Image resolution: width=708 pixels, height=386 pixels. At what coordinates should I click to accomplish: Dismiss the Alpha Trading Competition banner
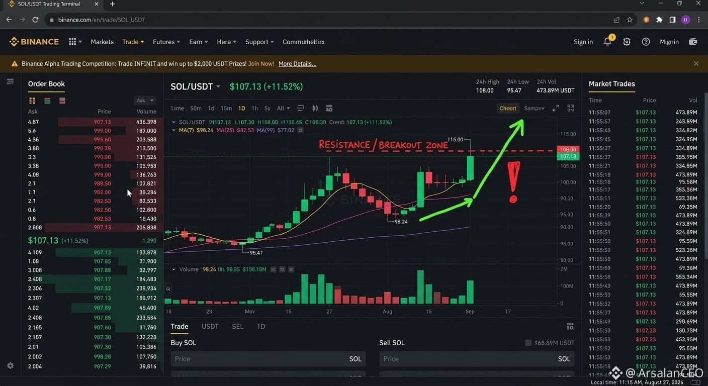(x=696, y=64)
